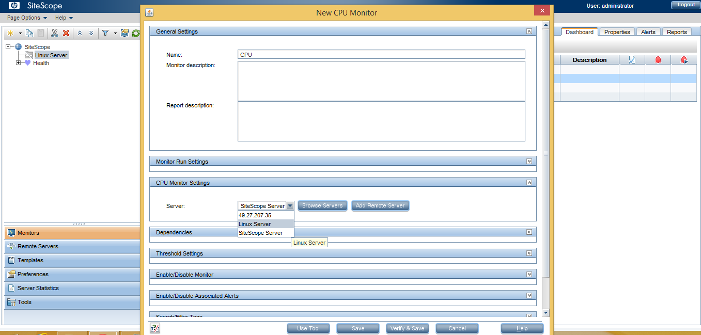Open the dropdown arrow beside the New asterisk icon
Image resolution: width=701 pixels, height=335 pixels.
(20, 33)
